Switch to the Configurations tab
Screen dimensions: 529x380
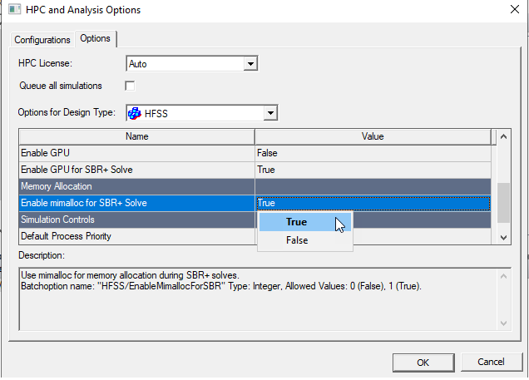[x=42, y=40]
